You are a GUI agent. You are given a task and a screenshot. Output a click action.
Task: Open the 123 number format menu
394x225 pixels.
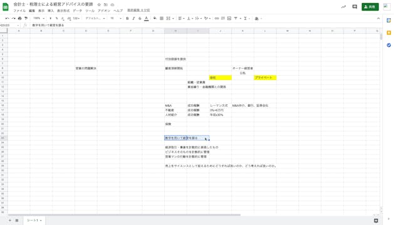point(76,18)
